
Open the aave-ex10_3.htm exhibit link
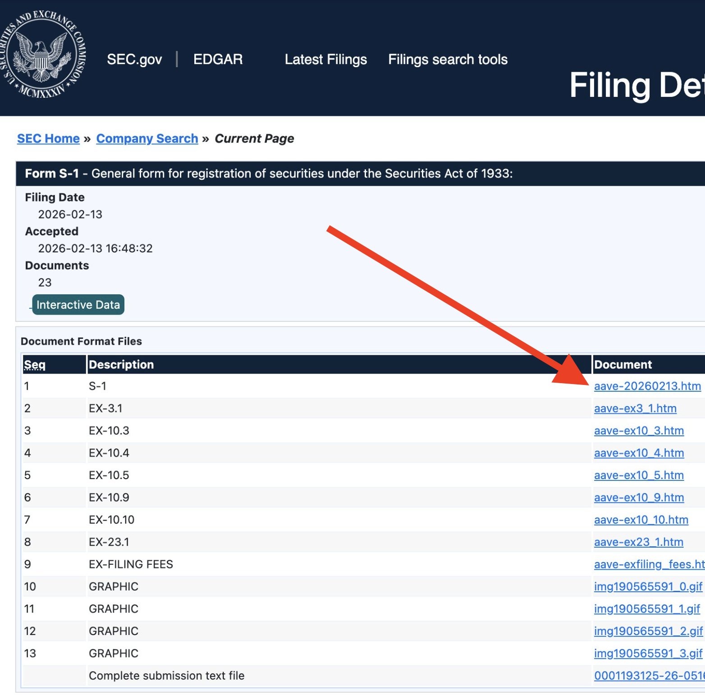click(x=639, y=431)
